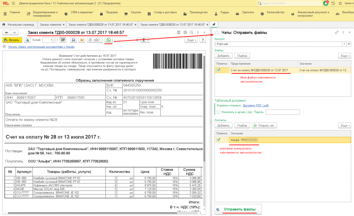Save the document with the floppy disk icon
Viewport: 354px width, 216px height.
[73, 40]
